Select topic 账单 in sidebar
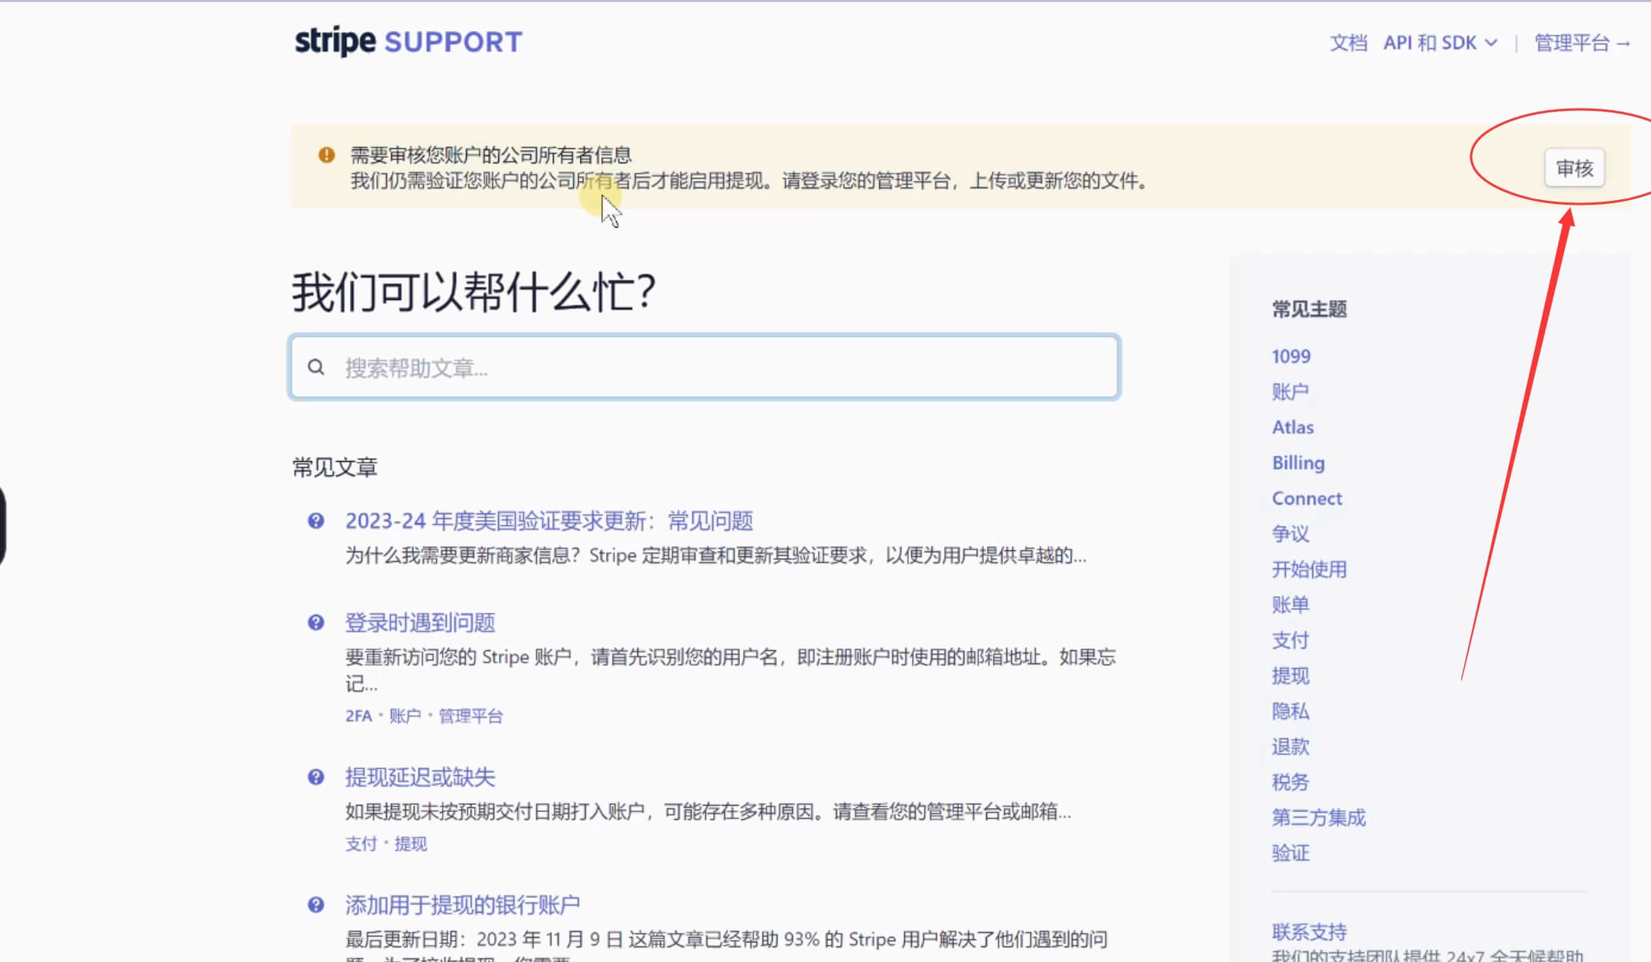The height and width of the screenshot is (962, 1651). pos(1290,605)
